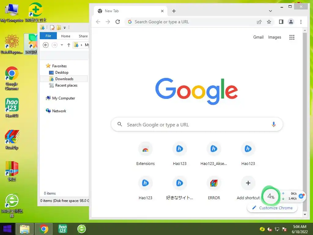Click Customize Chrome button
Viewport: 313px width, 235px height.
coord(272,208)
